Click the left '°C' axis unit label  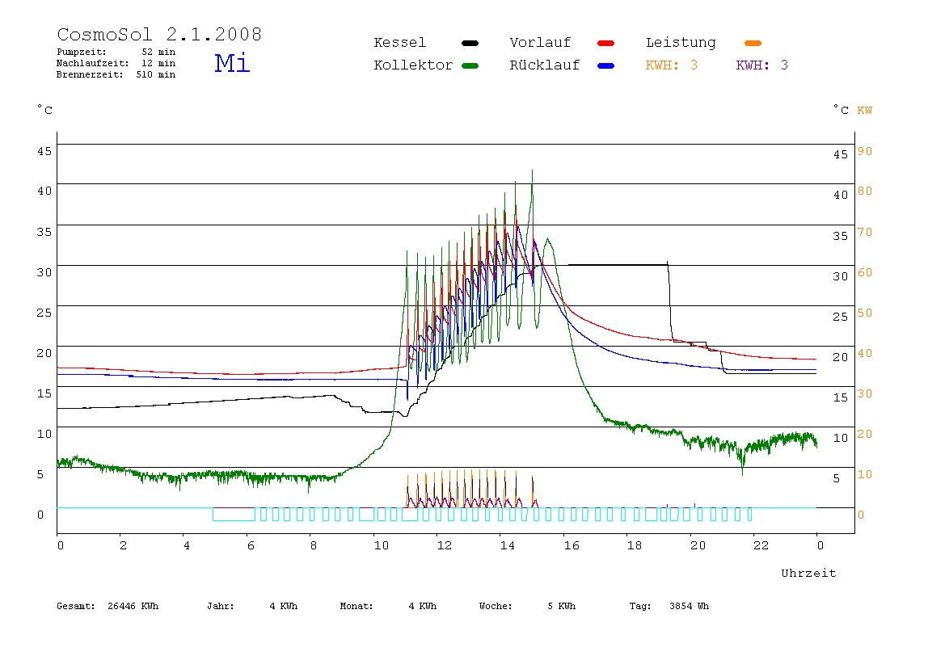pos(44,109)
